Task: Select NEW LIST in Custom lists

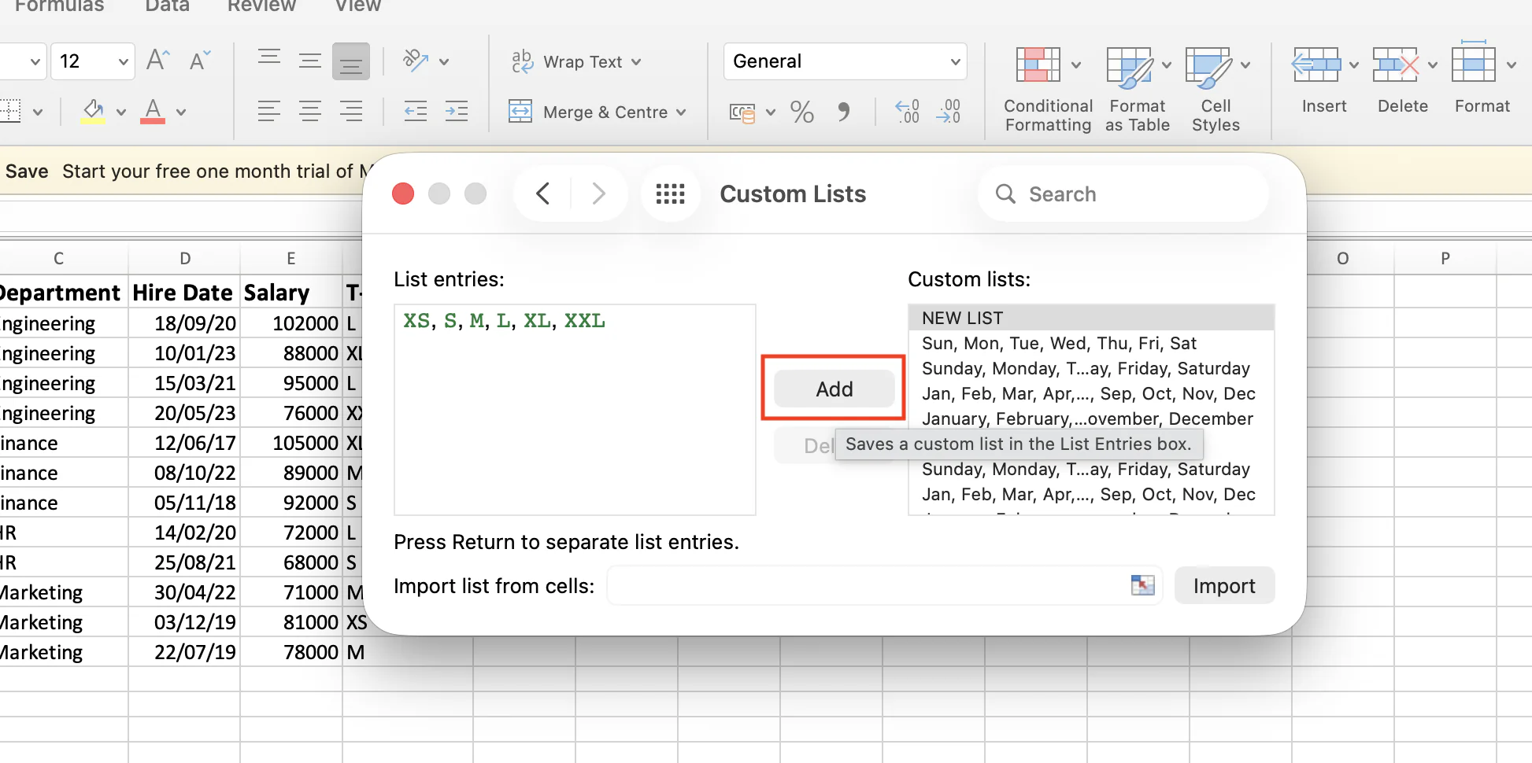Action: 1090,318
